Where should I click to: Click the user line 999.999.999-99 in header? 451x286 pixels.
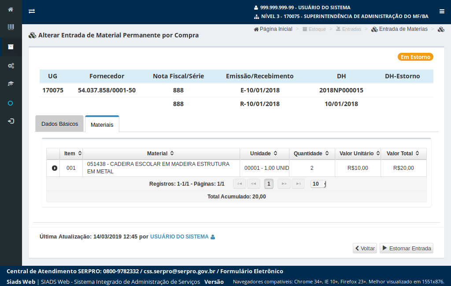coord(302,7)
